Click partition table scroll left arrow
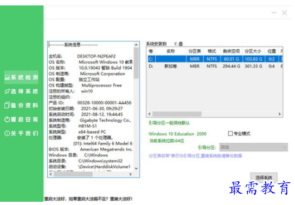The width and height of the screenshot is (295, 205). 150,114
